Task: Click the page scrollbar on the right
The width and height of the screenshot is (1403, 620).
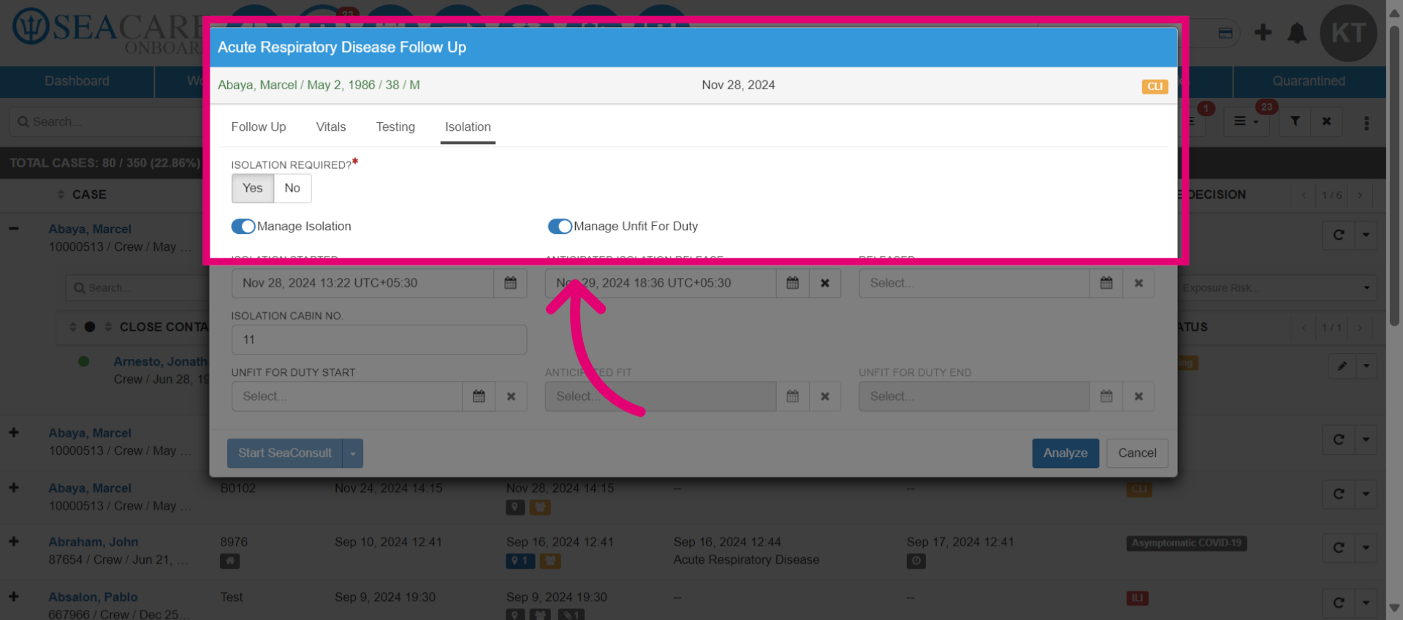Action: click(1394, 175)
